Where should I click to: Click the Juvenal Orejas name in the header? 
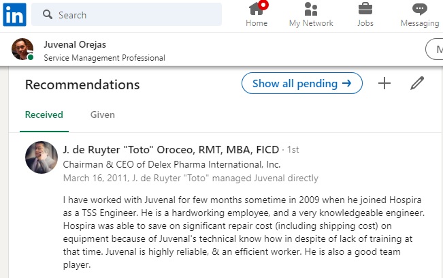coord(75,44)
